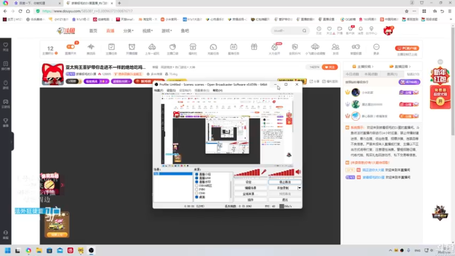
Task: Open the follow heart icon in Douyu header
Action: 329,29
